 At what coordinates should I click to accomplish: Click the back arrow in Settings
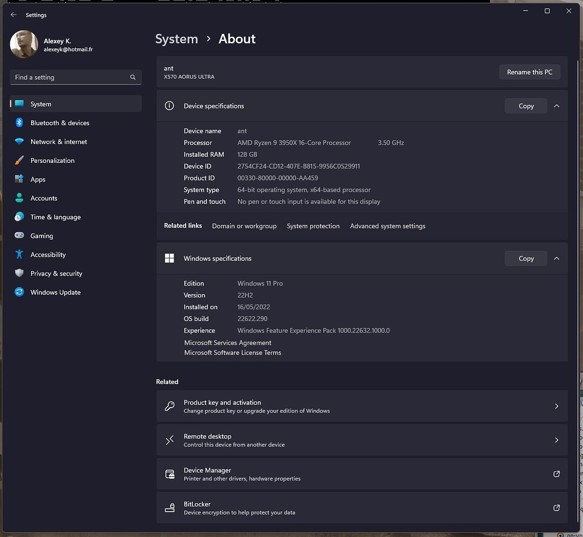coord(13,14)
